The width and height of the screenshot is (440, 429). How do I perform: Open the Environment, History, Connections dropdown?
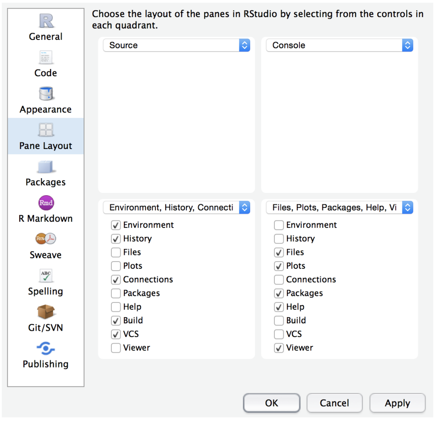[176, 208]
